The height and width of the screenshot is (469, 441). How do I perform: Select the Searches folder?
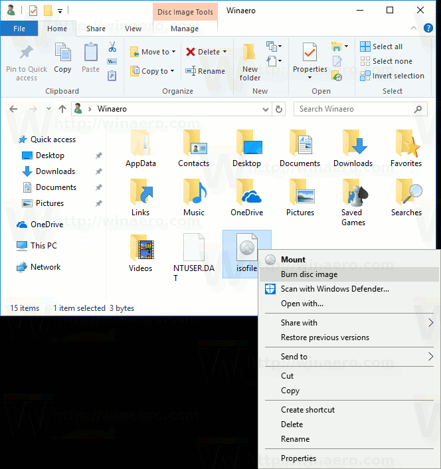[406, 197]
